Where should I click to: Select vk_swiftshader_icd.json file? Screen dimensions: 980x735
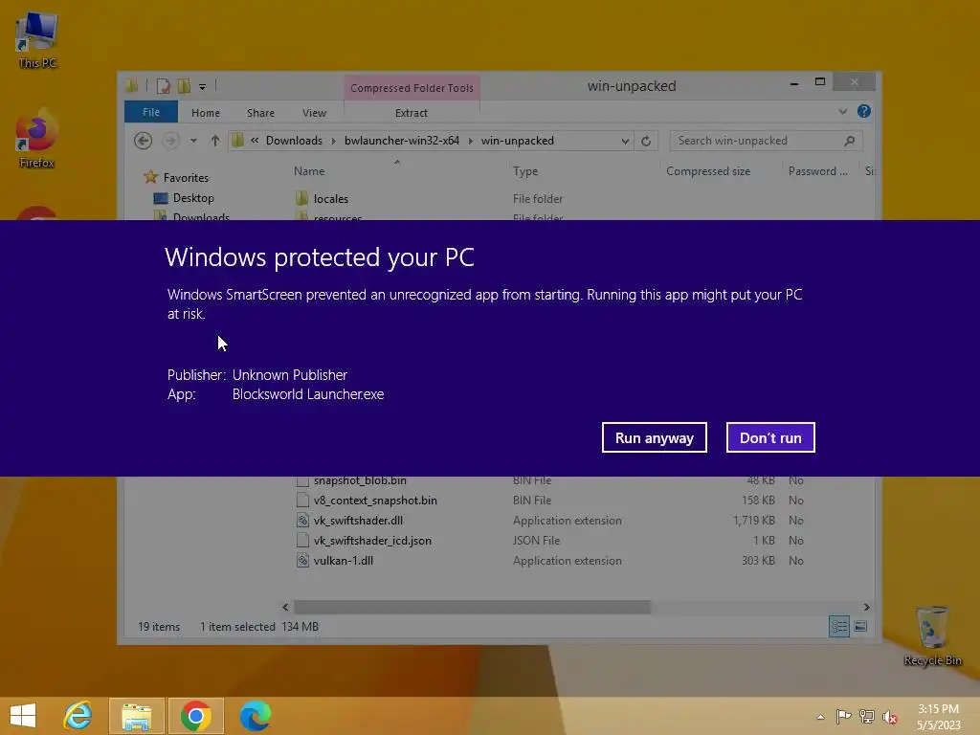pos(372,540)
